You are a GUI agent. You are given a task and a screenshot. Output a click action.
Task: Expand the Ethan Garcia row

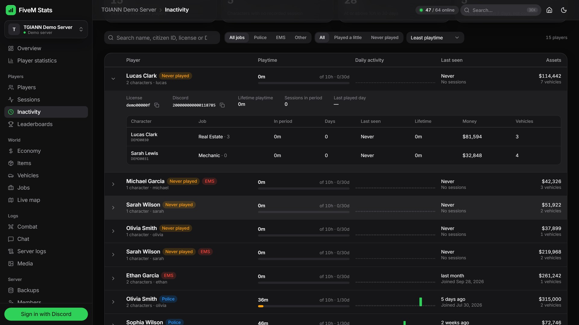(113, 278)
